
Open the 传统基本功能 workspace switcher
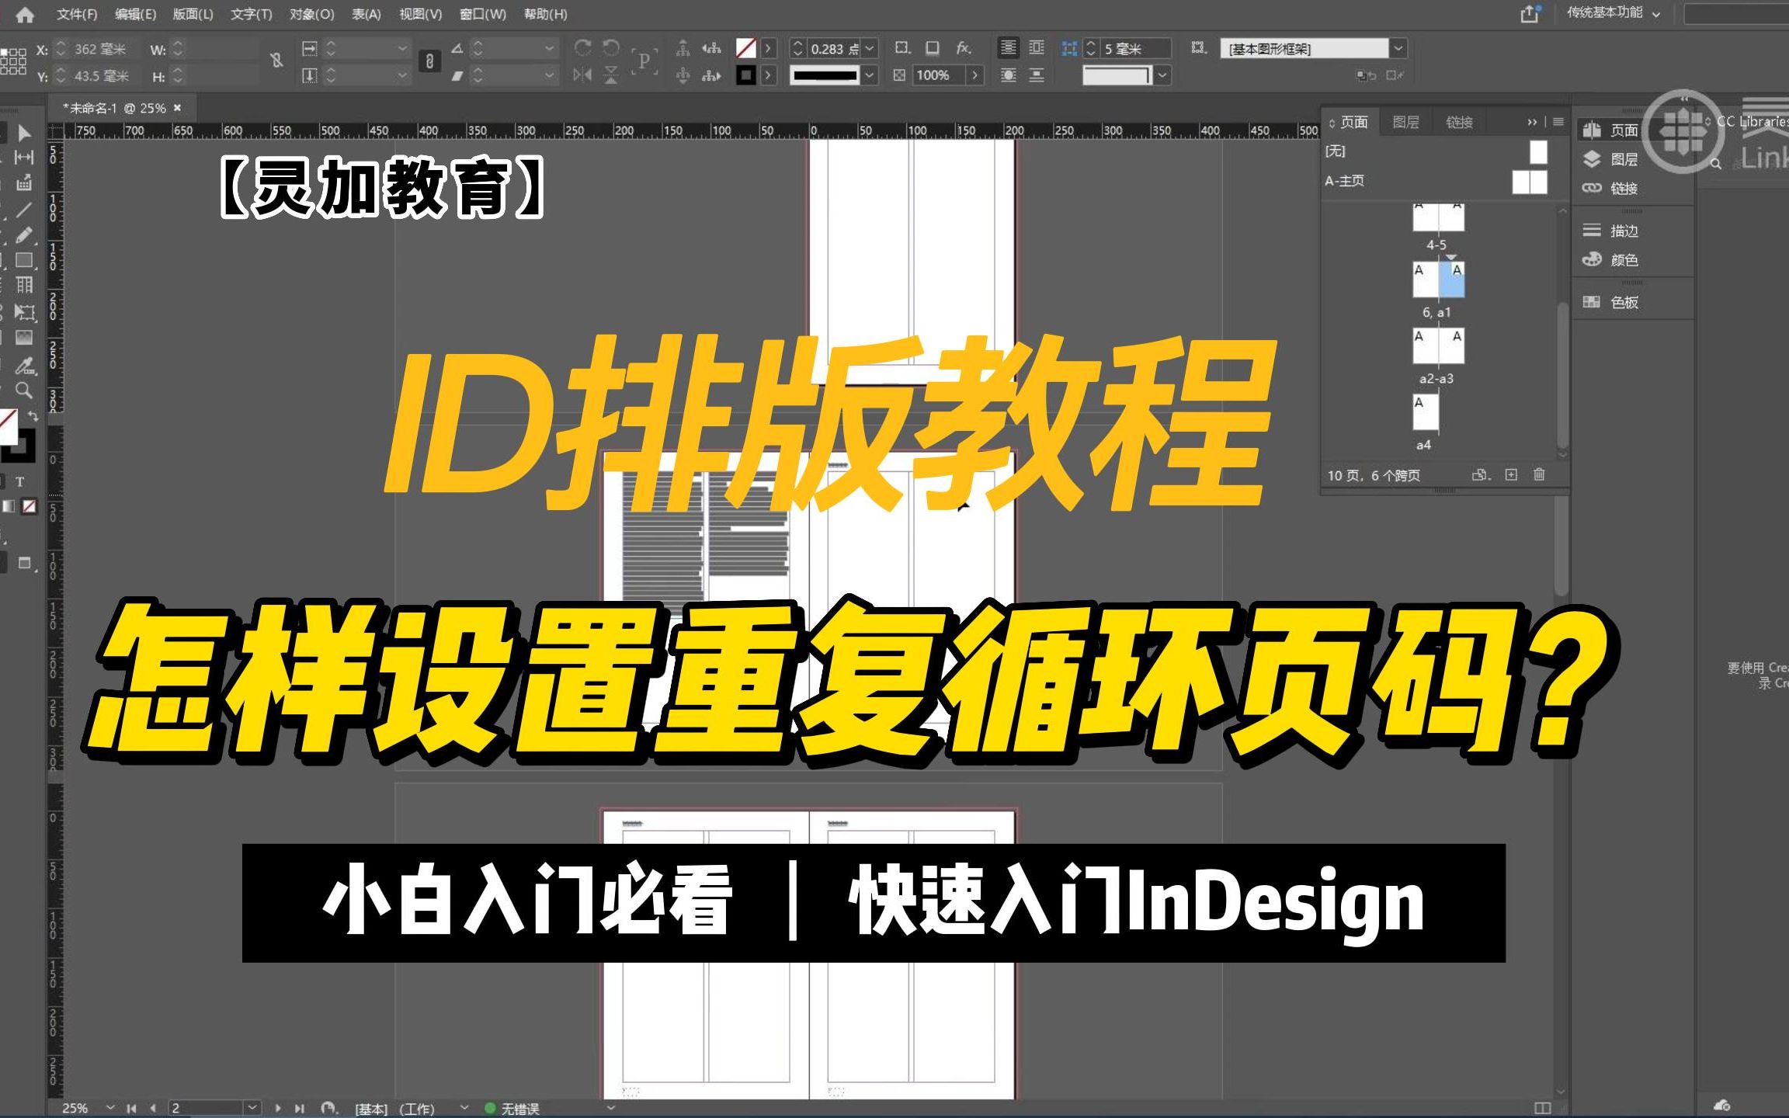[1612, 13]
